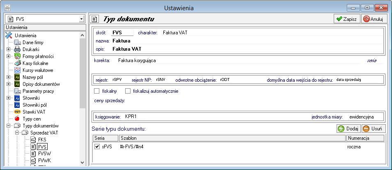Collapse the Typy dokumentów node
This screenshot has height=170, width=392.
8,126
